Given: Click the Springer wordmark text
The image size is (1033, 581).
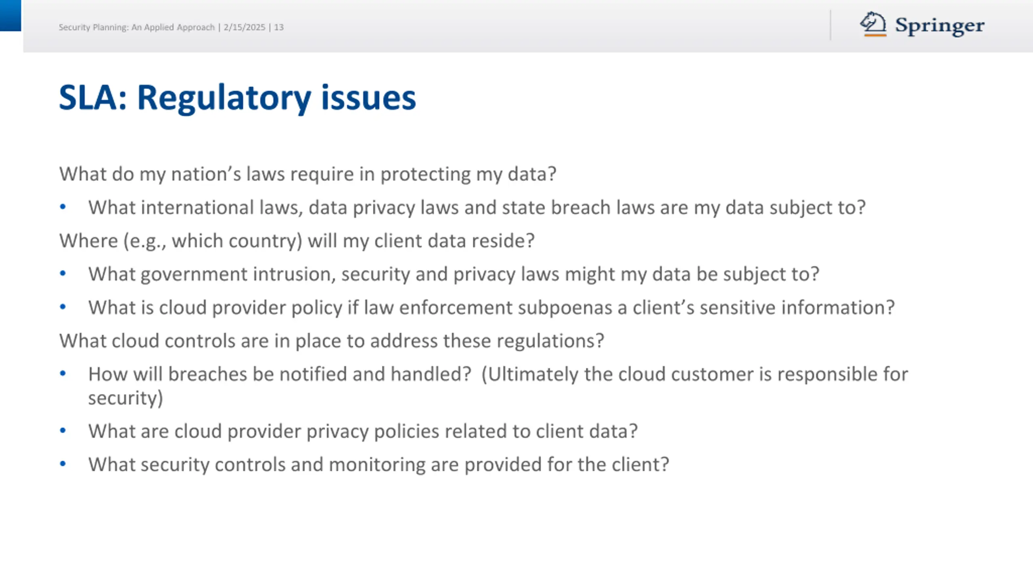Looking at the screenshot, I should click(940, 26).
